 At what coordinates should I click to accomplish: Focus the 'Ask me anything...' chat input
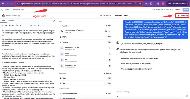pos(150,92)
